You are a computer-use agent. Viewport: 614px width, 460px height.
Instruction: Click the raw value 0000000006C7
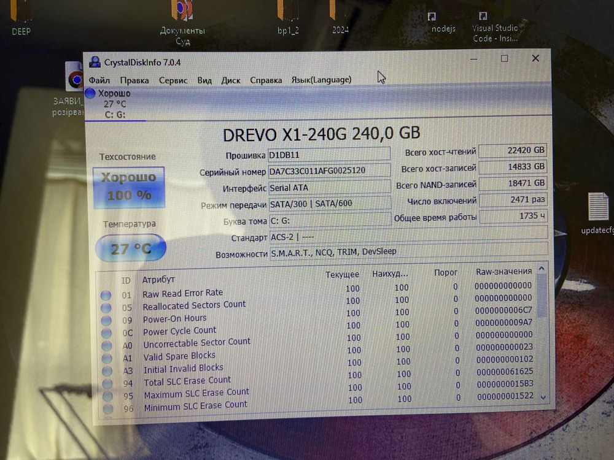(503, 310)
